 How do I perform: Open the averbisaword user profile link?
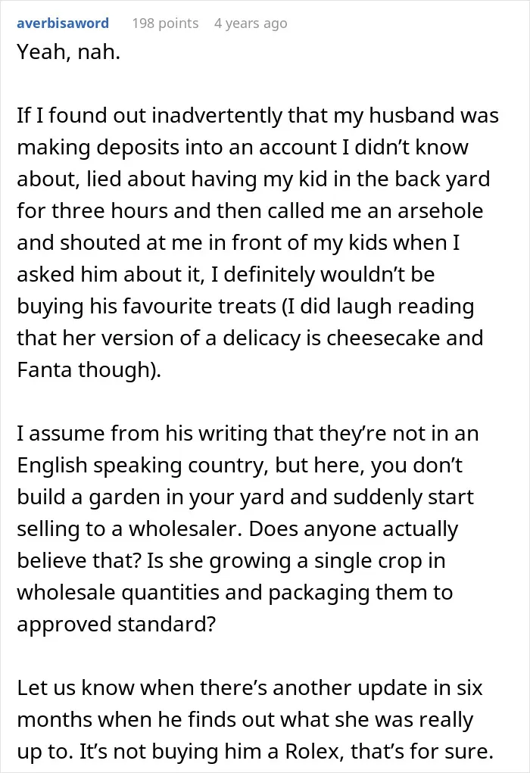point(63,23)
